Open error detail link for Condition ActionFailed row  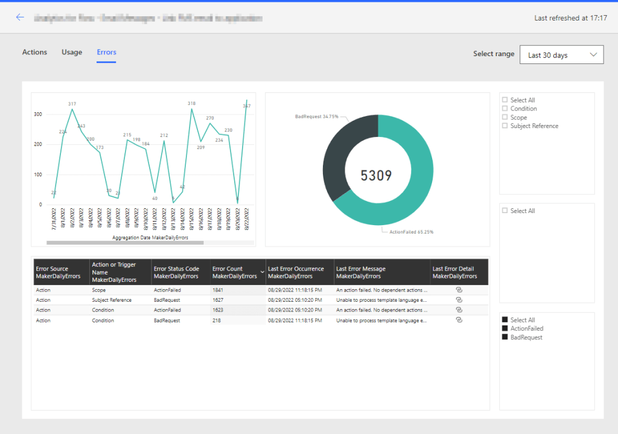[459, 310]
